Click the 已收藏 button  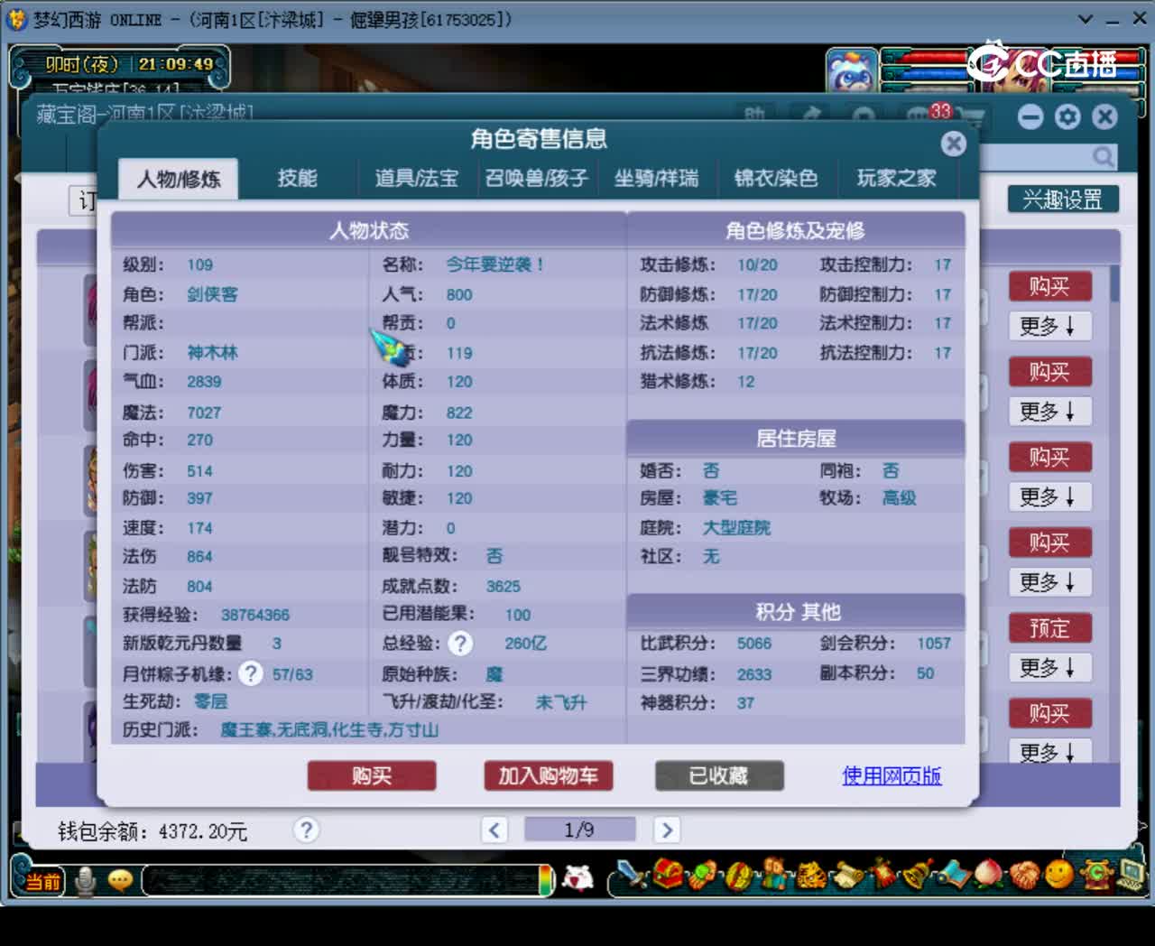click(x=719, y=775)
